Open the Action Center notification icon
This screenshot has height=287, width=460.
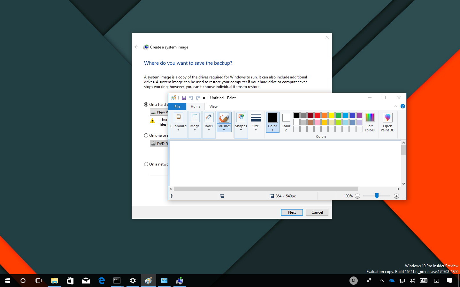click(449, 281)
